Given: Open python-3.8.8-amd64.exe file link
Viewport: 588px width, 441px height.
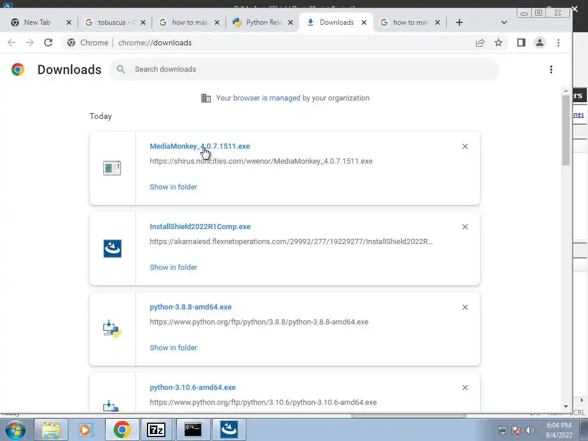Looking at the screenshot, I should (191, 307).
